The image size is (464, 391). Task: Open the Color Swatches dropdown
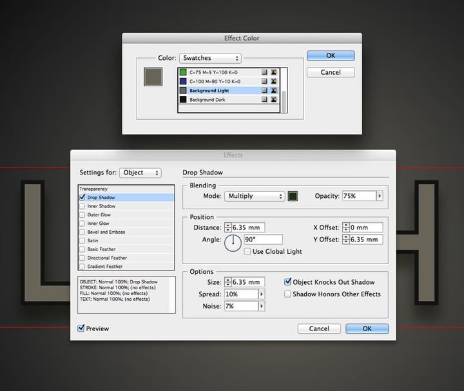coord(210,58)
